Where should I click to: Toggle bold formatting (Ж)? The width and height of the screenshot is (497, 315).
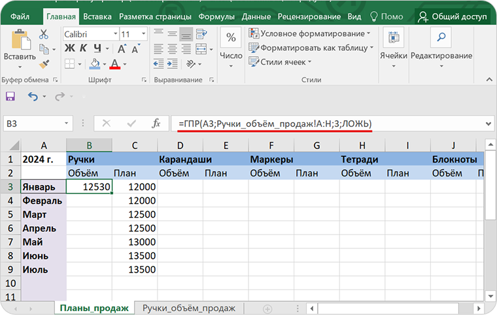pyautogui.click(x=69, y=49)
